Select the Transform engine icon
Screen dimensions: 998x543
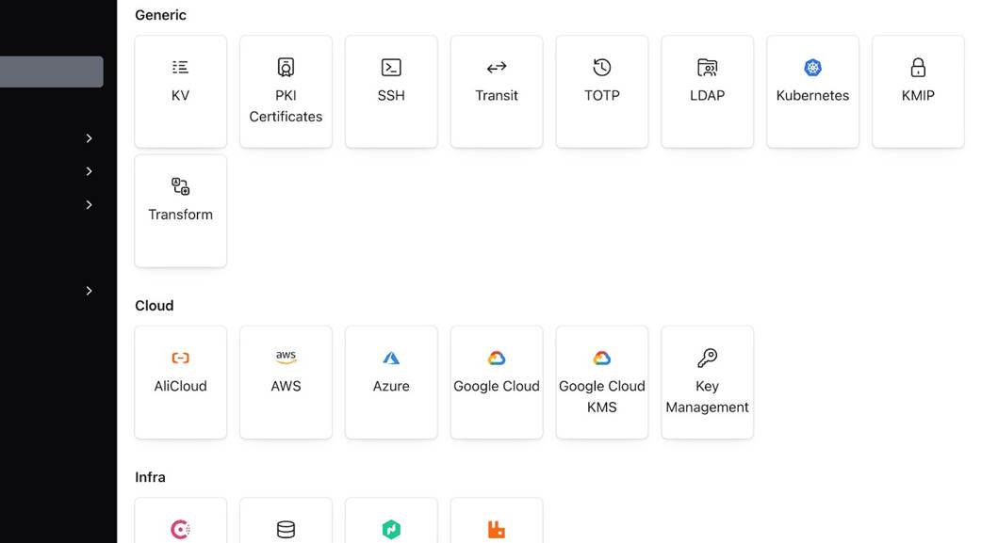tap(180, 186)
